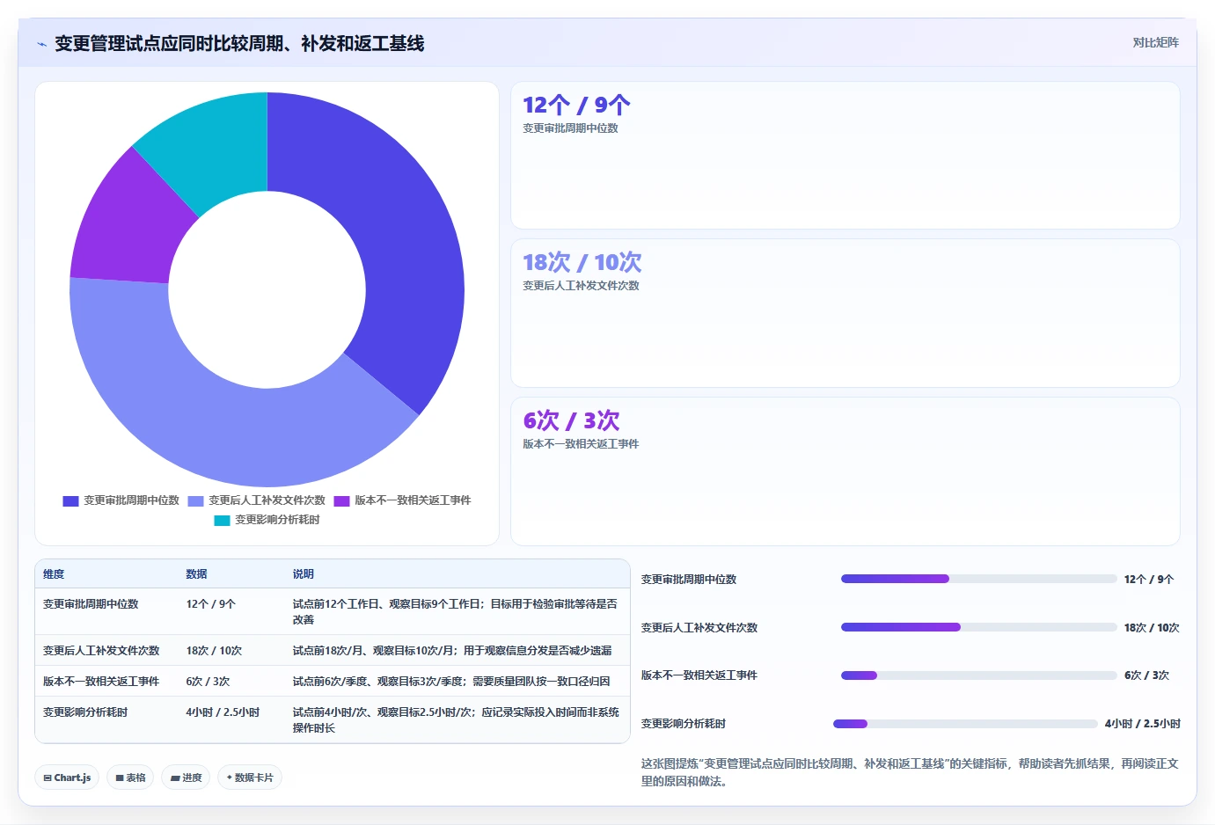This screenshot has width=1215, height=825.
Task: Click the 数据卡片 tag chip
Action: tap(250, 778)
